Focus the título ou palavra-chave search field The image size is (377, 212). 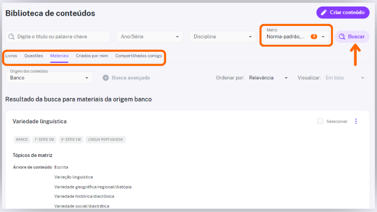(58, 36)
